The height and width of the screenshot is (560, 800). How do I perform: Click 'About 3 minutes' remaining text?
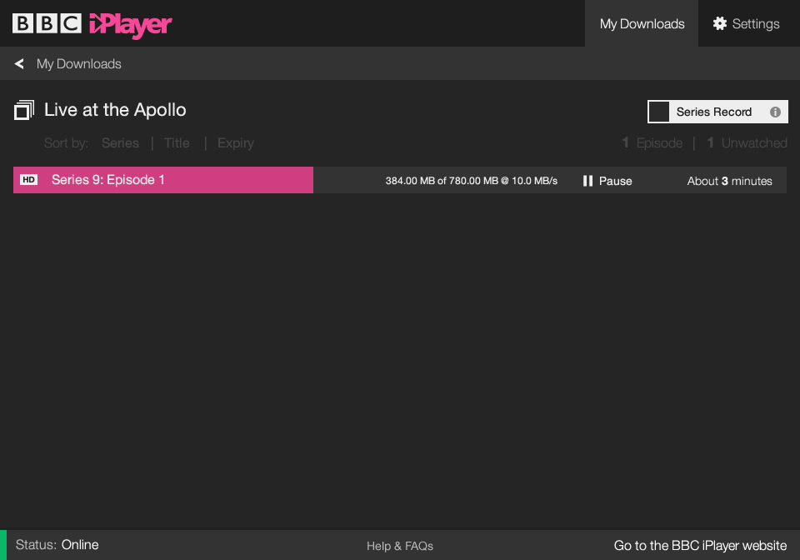pos(729,181)
